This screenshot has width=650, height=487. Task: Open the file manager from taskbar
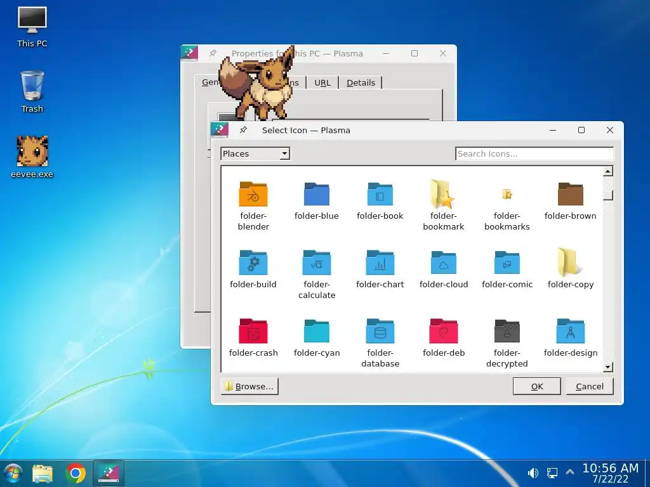[43, 474]
